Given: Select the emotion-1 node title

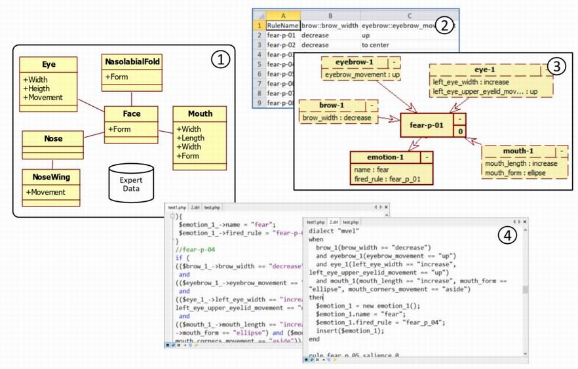Looking at the screenshot, I should [x=385, y=157].
